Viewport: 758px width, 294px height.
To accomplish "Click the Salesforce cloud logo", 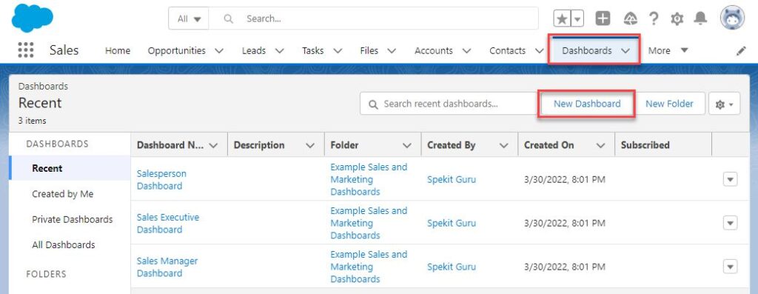I will (x=32, y=18).
